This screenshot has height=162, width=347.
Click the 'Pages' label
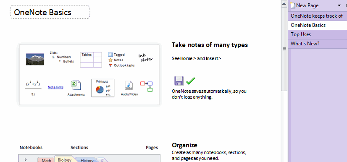point(152,147)
